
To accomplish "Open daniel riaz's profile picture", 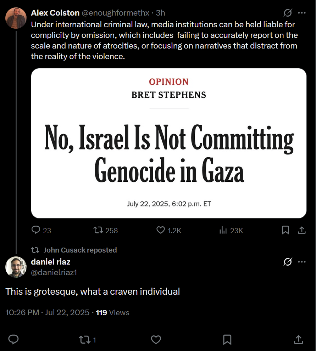I will click(x=16, y=267).
